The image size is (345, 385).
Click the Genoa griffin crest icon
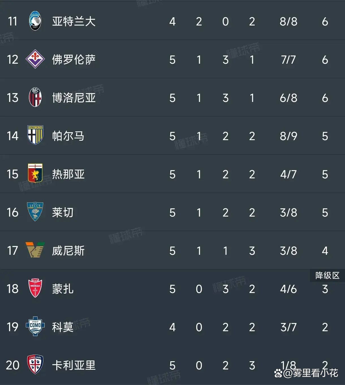tap(35, 174)
